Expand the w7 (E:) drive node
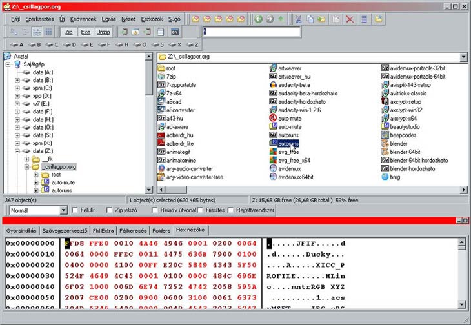This screenshot has height=325, width=471. (x=17, y=104)
